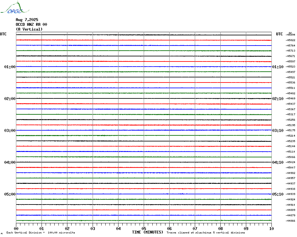
Task: Click the DC offset value '-44939'
Action: [290, 194]
